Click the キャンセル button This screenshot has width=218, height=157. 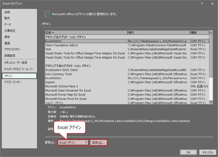(x=208, y=152)
